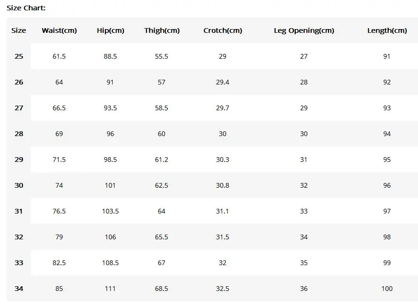Select the Waist(cm) column header
The width and height of the screenshot is (418, 305).
tap(59, 30)
